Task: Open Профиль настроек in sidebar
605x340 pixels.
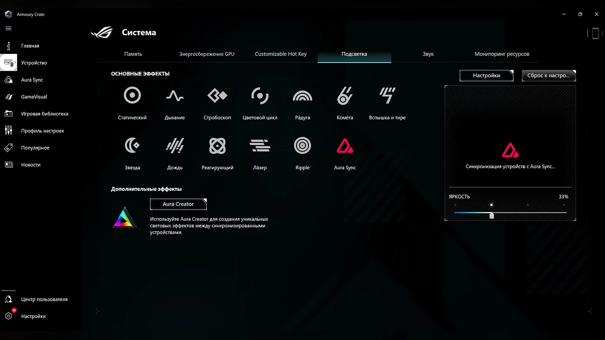Action: 42,131
